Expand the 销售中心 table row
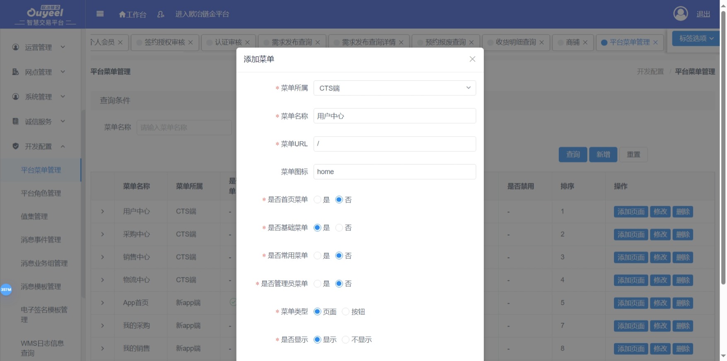Viewport: 727px width, 361px height. [x=102, y=257]
